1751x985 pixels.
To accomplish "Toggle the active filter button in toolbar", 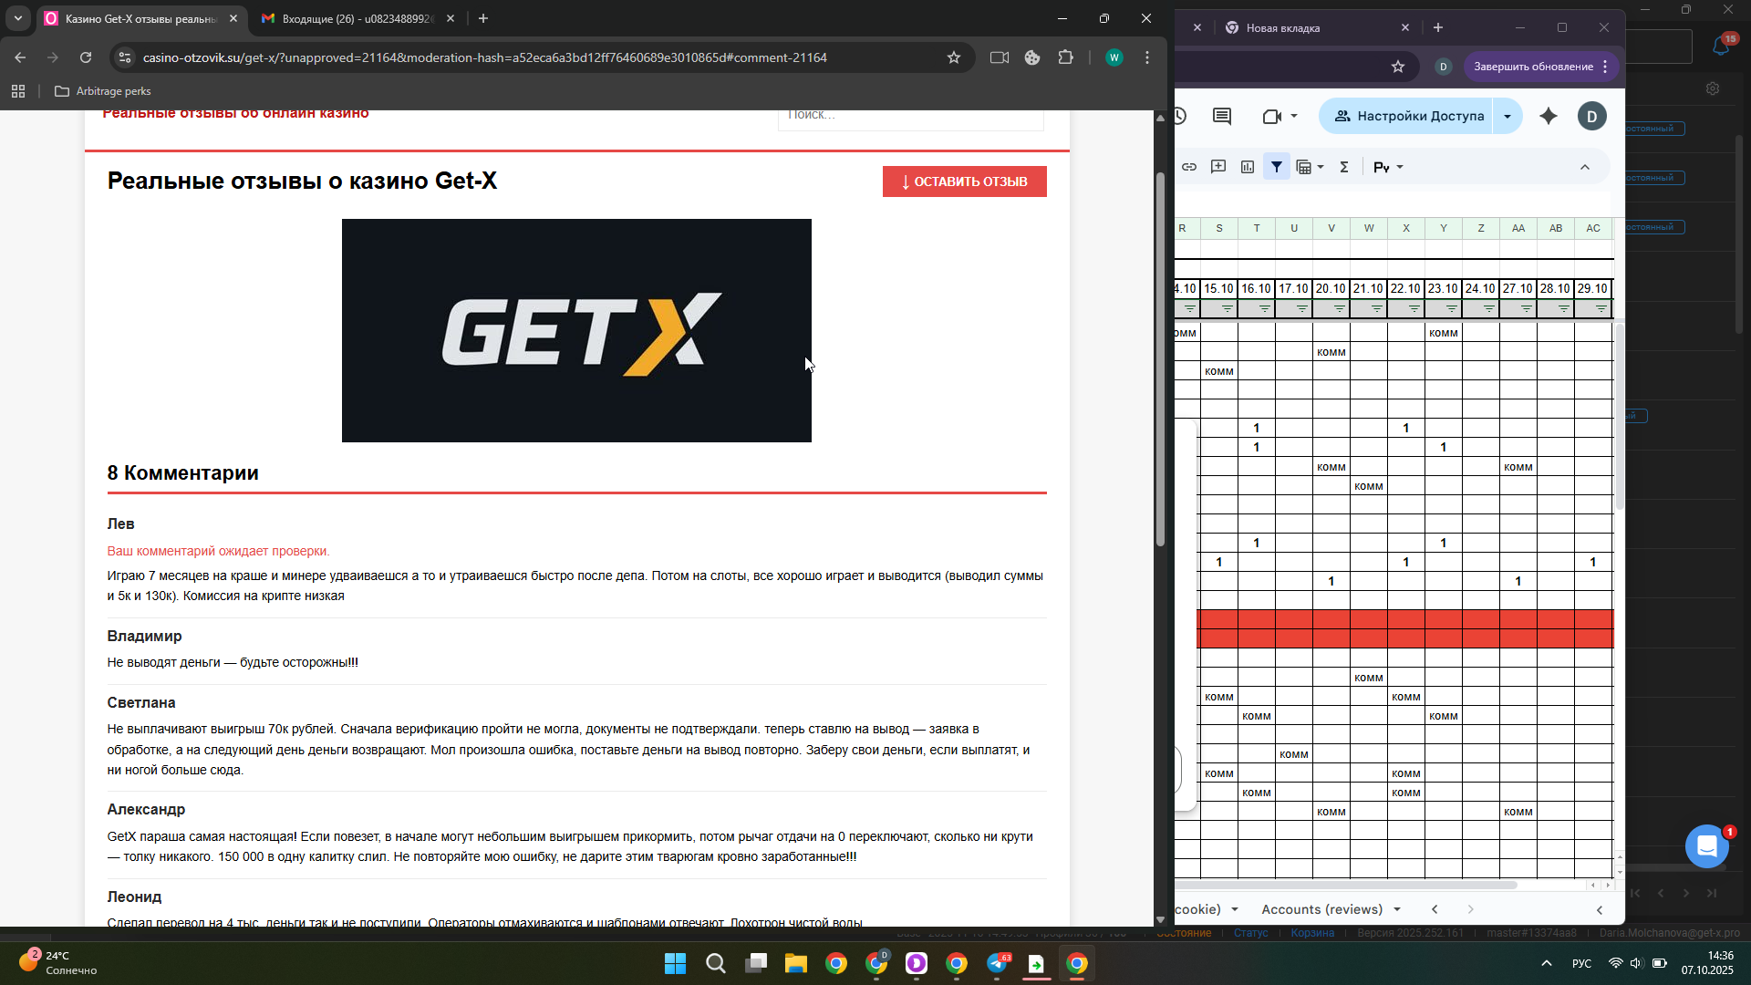I will click(x=1277, y=167).
